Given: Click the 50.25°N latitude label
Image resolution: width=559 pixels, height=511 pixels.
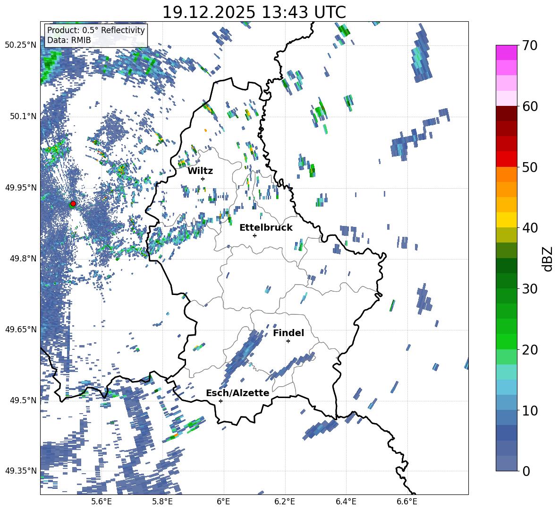Looking at the screenshot, I should 21,45.
